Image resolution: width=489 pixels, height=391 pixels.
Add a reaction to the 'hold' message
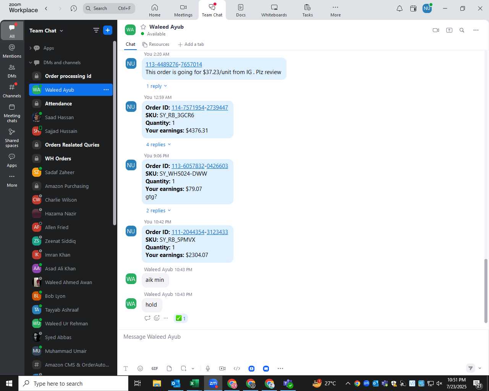157,318
